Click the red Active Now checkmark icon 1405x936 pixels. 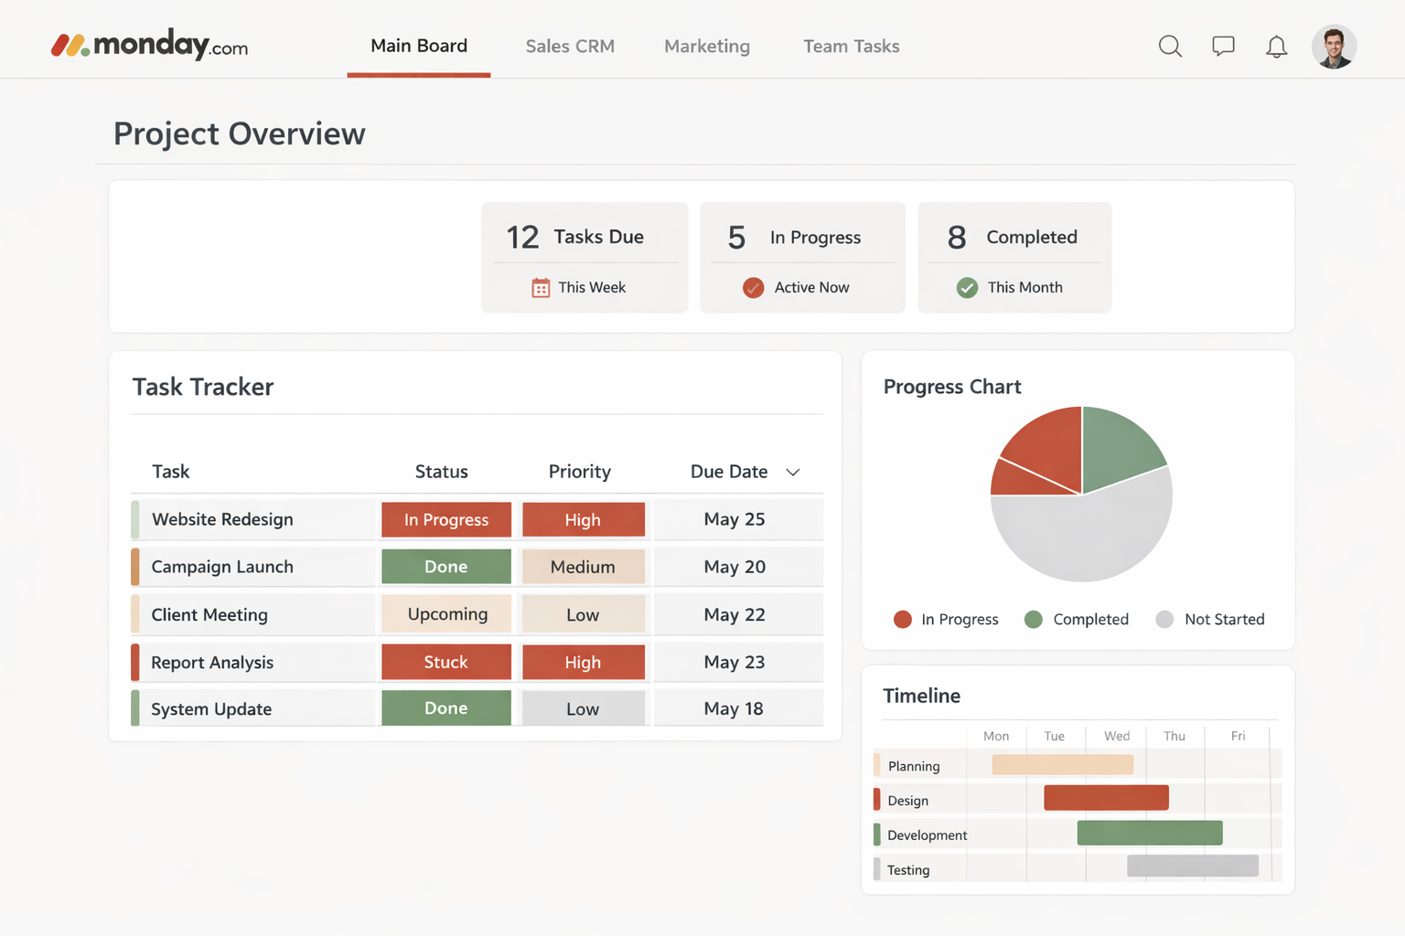click(x=753, y=287)
